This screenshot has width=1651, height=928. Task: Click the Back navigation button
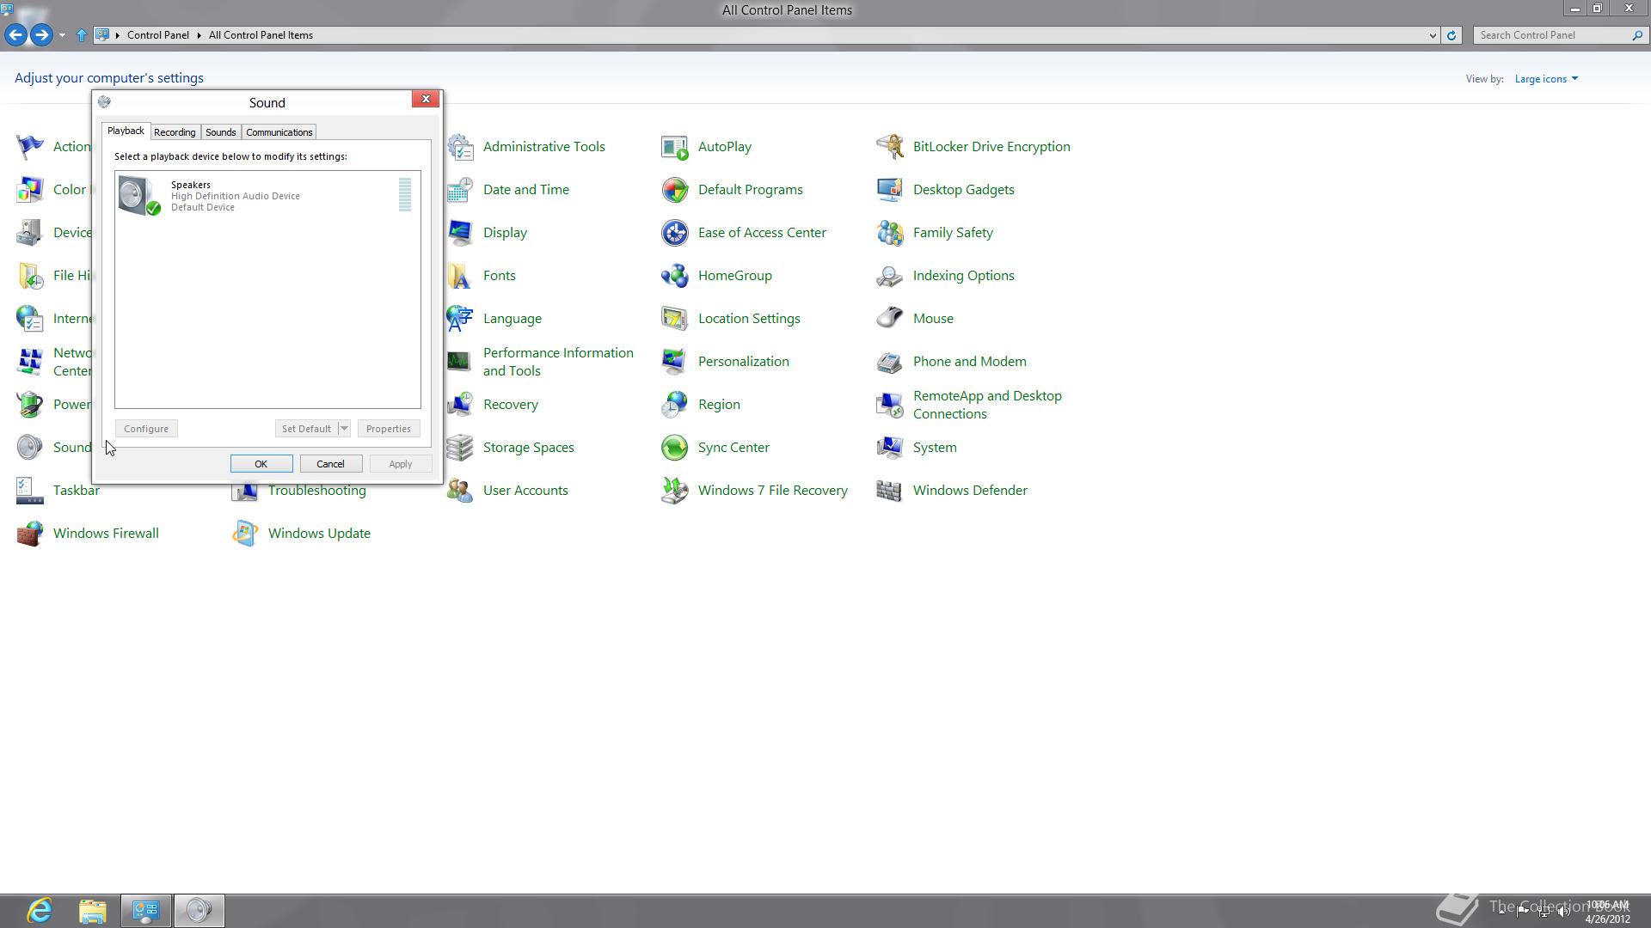point(15,35)
